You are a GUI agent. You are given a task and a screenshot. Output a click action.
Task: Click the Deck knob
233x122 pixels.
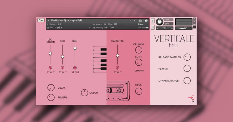[x=138, y=91]
